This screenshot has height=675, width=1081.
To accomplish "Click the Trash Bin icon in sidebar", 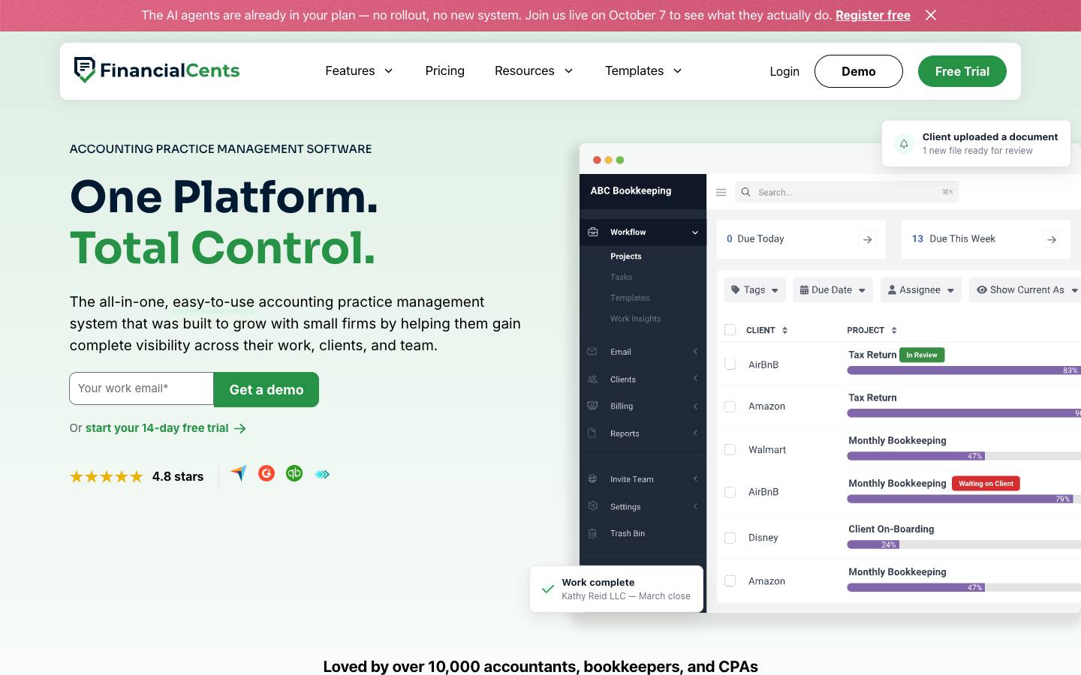I will pyautogui.click(x=592, y=533).
